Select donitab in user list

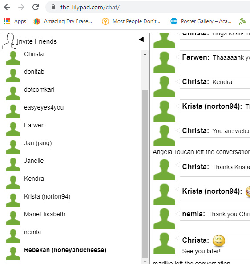[x=34, y=72]
